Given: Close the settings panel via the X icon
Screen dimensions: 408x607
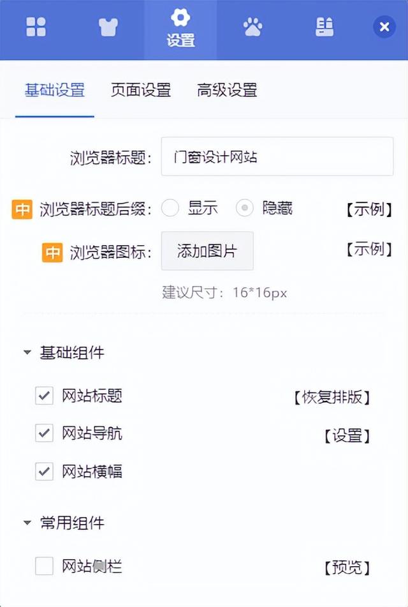Looking at the screenshot, I should (384, 27).
